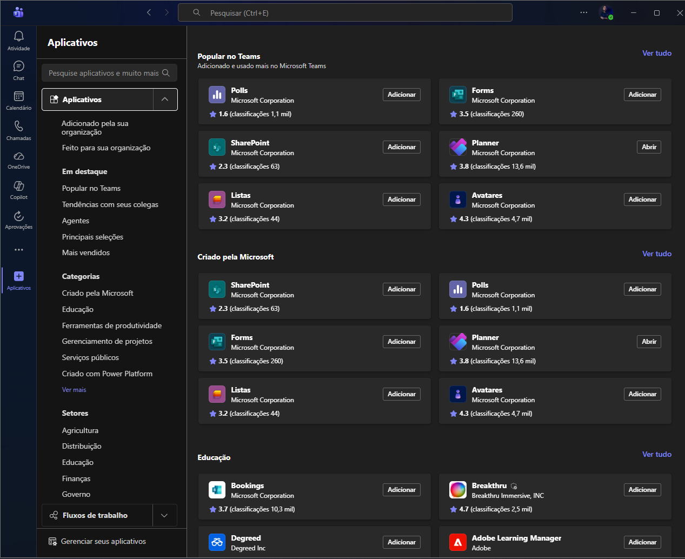Open the Chamadas phone icon
Image resolution: width=685 pixels, height=559 pixels.
click(18, 127)
